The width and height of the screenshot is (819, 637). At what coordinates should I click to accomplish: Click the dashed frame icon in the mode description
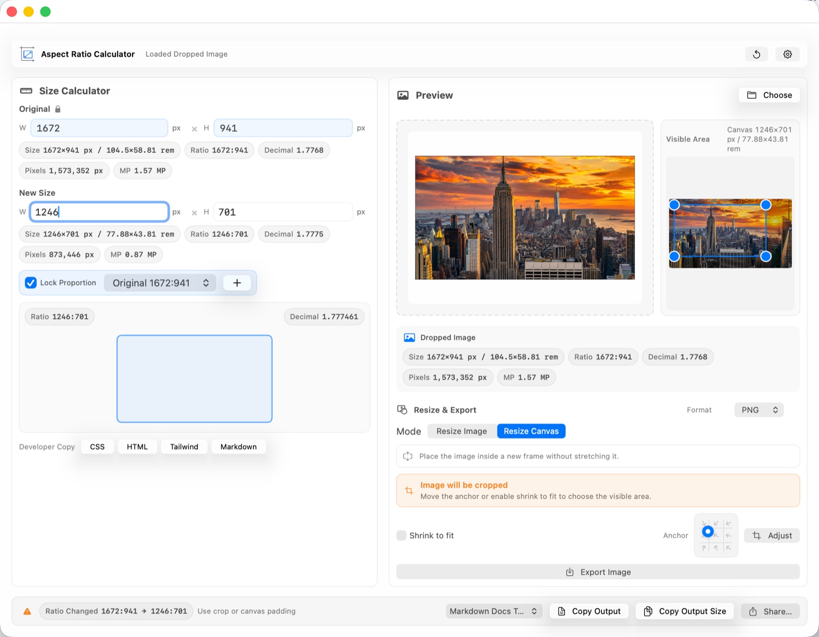point(408,456)
